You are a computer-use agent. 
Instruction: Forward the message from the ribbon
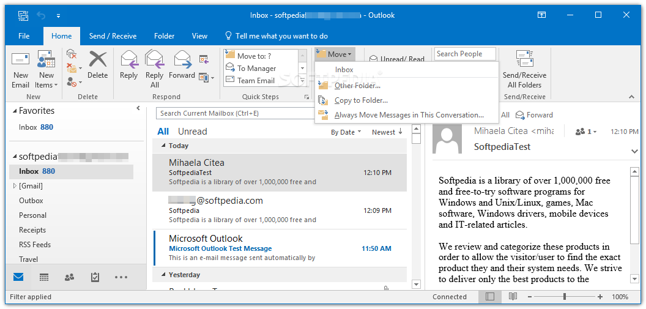pyautogui.click(x=182, y=65)
